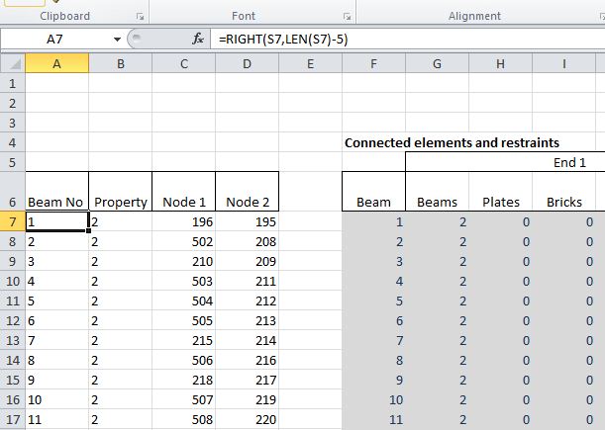Open the Clipboard pane dialog launcher

coord(140,17)
